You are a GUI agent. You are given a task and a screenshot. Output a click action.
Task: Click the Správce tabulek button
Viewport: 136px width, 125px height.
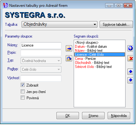[116, 25]
